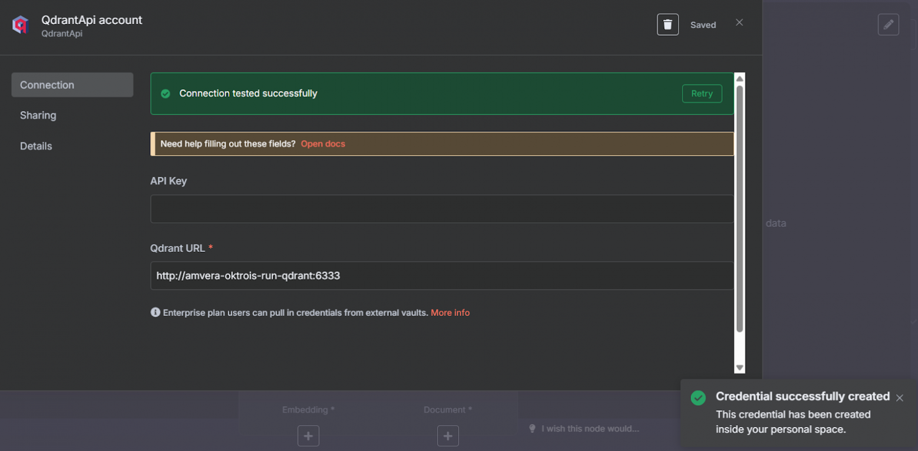
Task: Retry the connection test
Action: [x=701, y=93]
